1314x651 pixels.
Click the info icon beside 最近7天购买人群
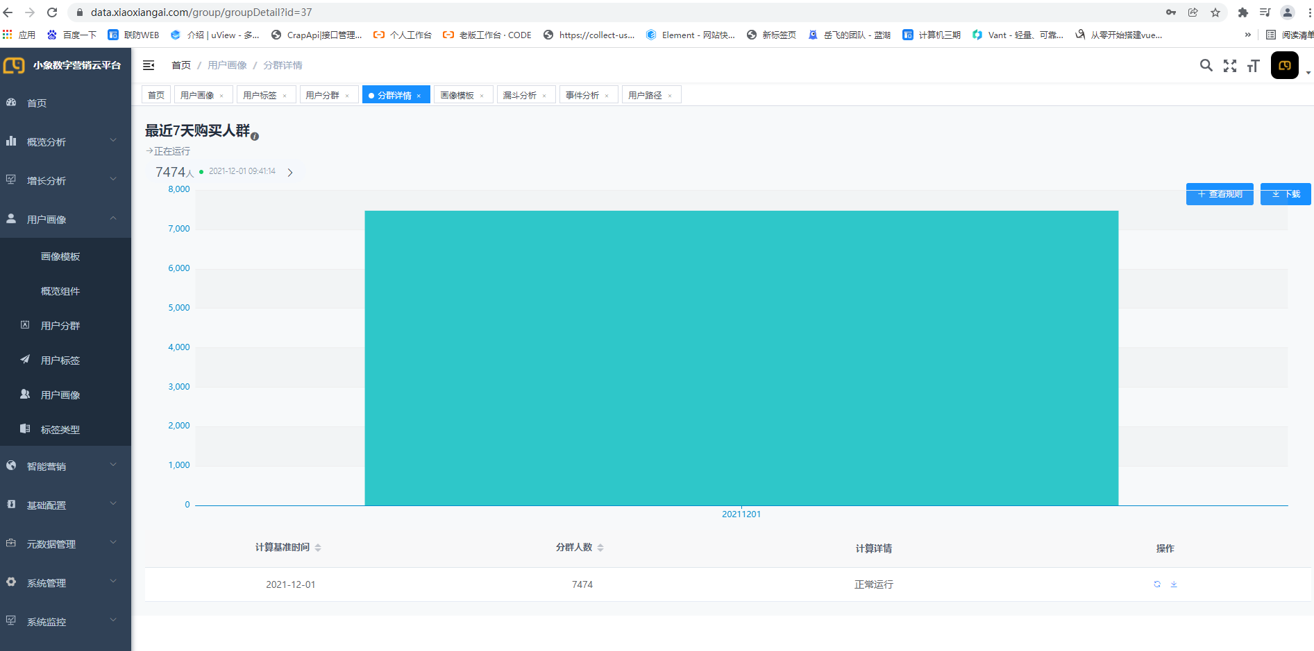(x=255, y=136)
